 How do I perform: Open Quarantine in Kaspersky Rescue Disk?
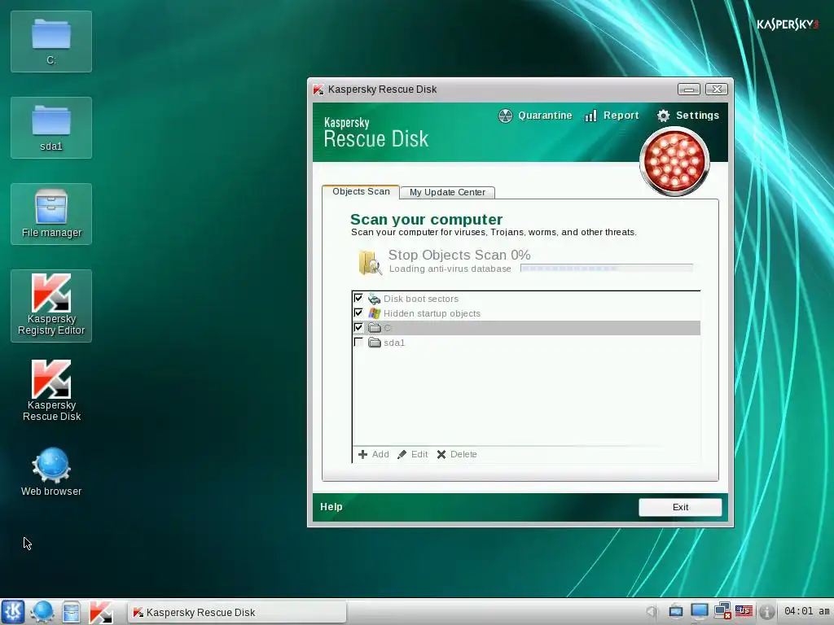tap(535, 116)
